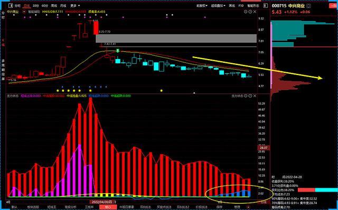
Task: Open sub-chart help question icon
Action: click(250, 96)
